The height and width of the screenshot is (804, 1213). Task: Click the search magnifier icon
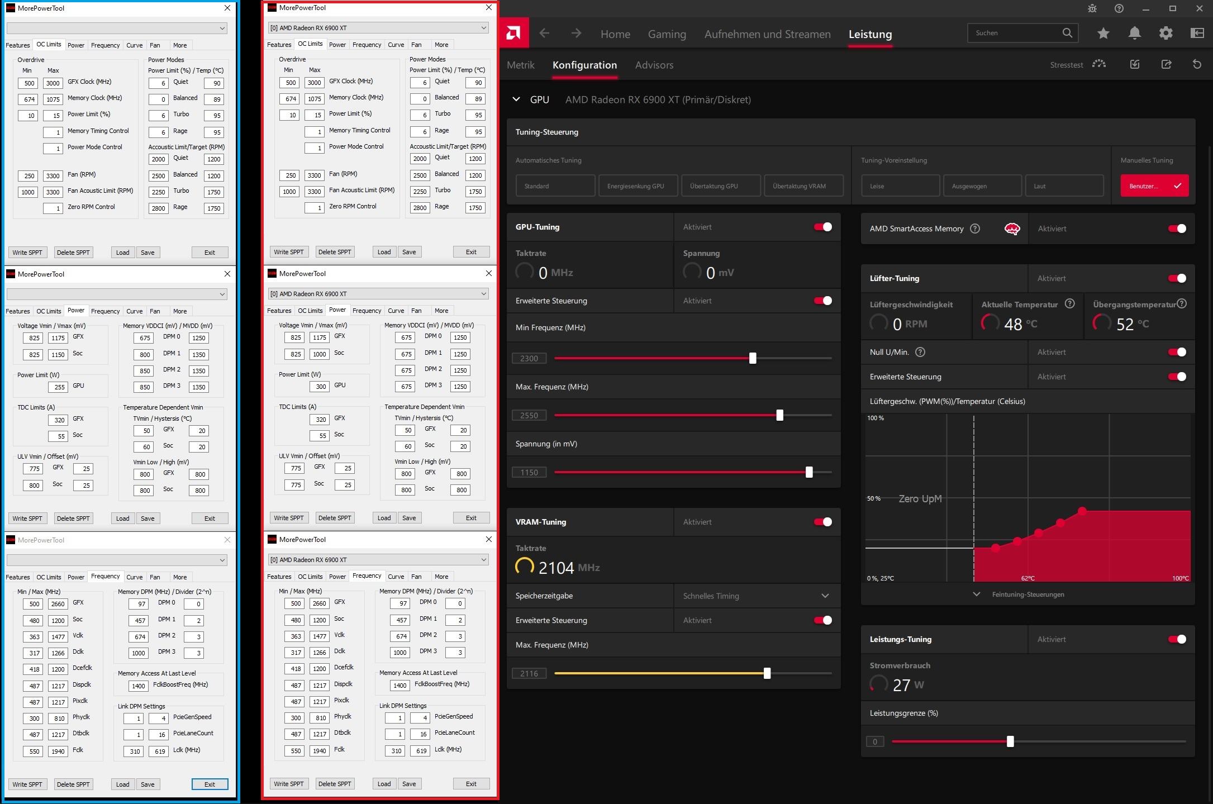pos(1067,33)
